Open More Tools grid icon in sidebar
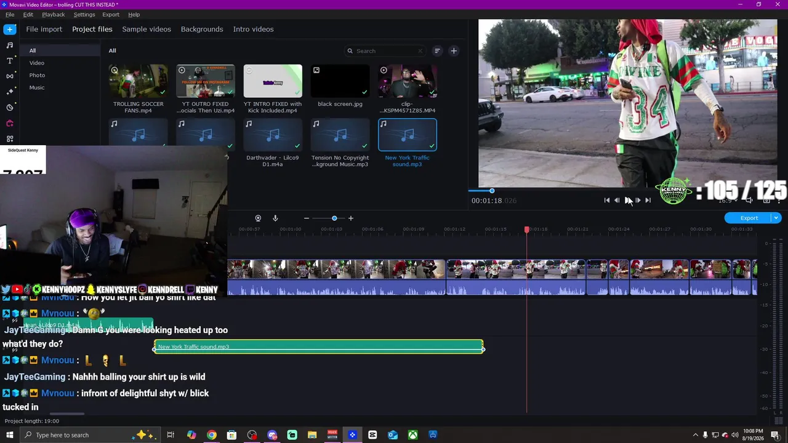788x443 pixels. click(10, 139)
